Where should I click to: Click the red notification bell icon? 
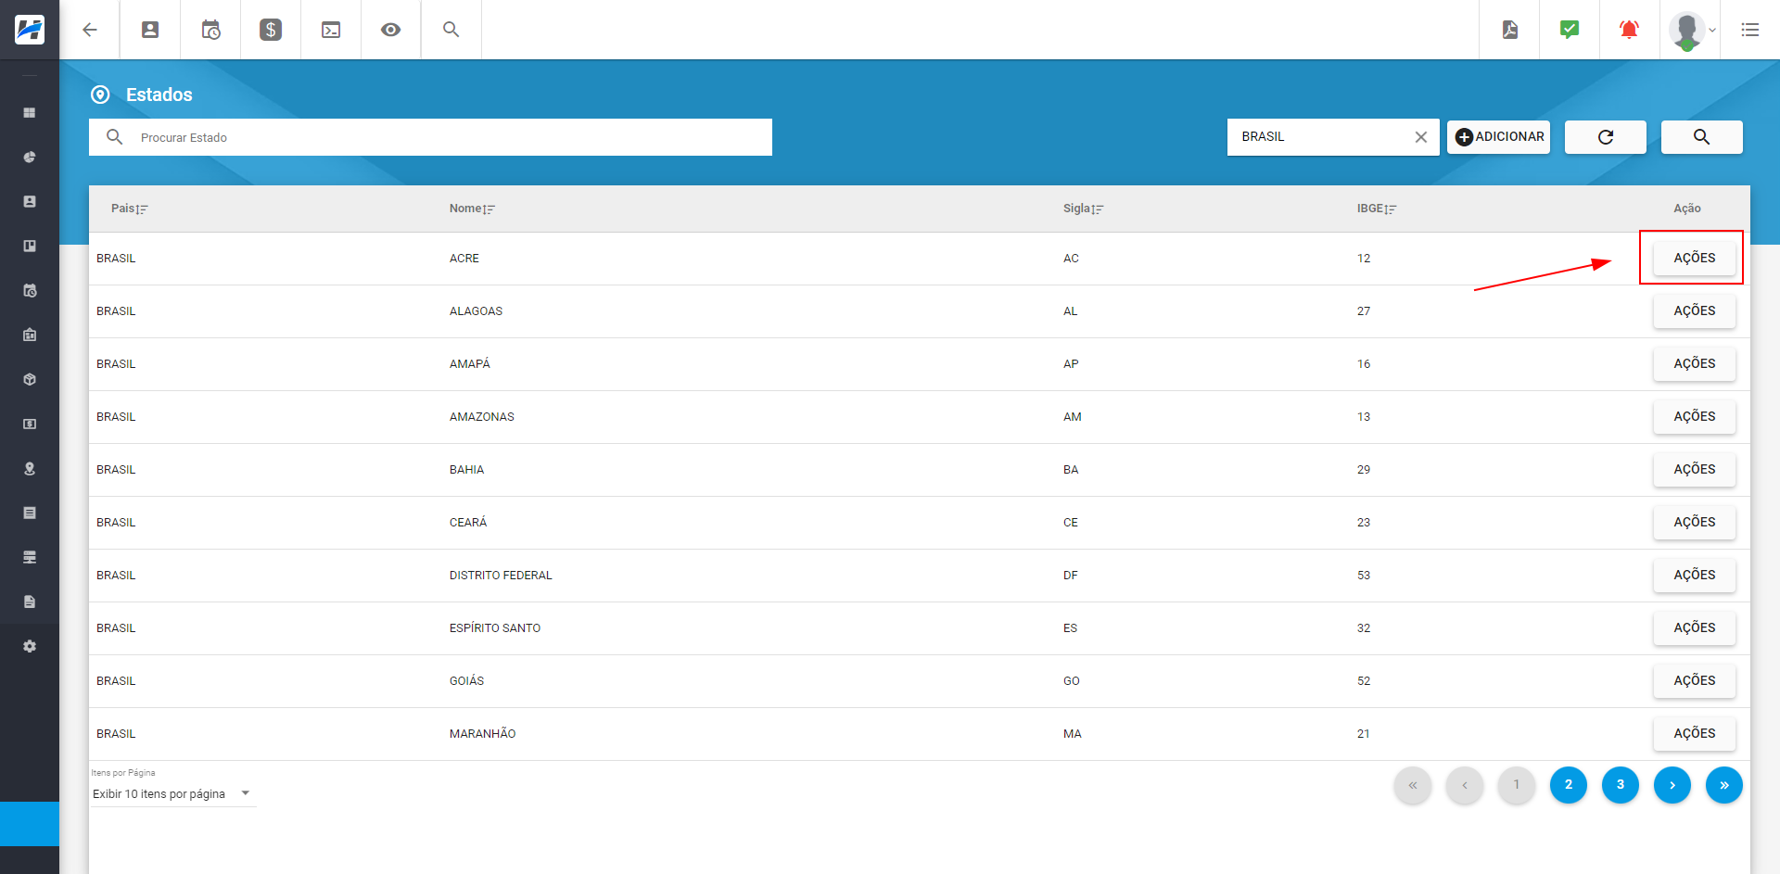click(1629, 30)
